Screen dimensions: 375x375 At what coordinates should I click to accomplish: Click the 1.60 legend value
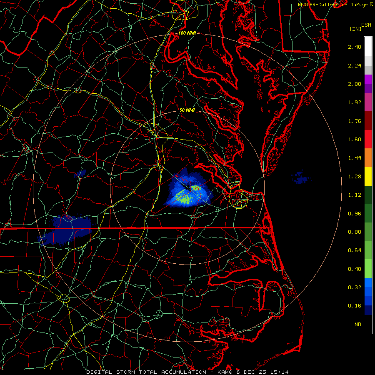(x=355, y=140)
